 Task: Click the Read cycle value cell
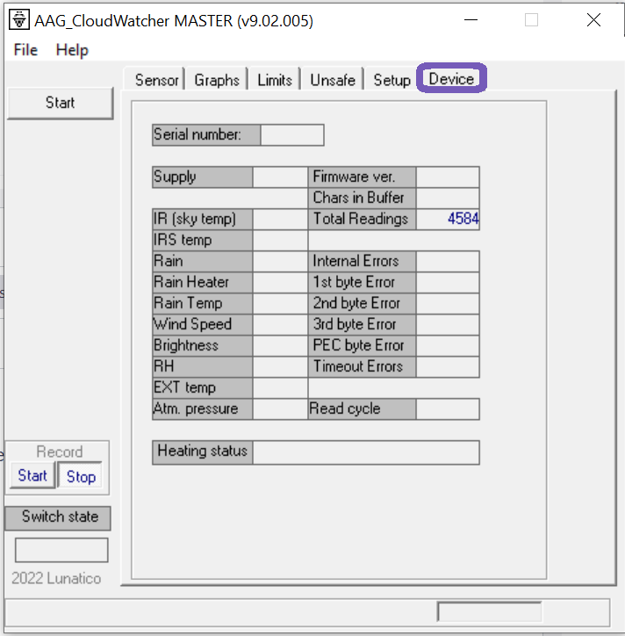448,409
